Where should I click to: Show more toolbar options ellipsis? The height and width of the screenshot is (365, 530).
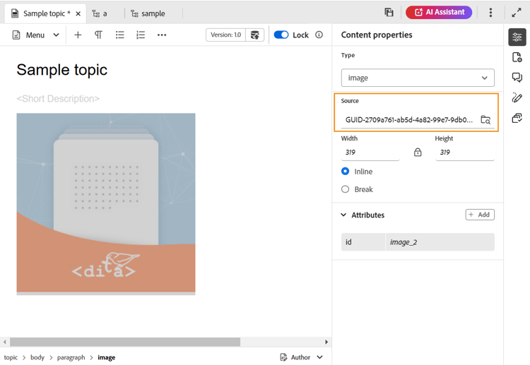[162, 35]
